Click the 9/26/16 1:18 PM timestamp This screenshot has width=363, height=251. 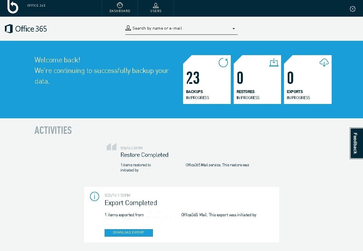(x=117, y=195)
